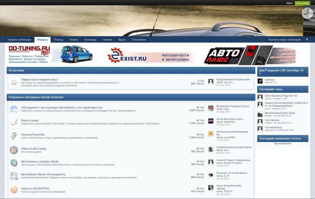Click the Skoda logo icon beside Автосалоны и дилеры
Viewport: 315px width, 199px height.
[x=14, y=163]
